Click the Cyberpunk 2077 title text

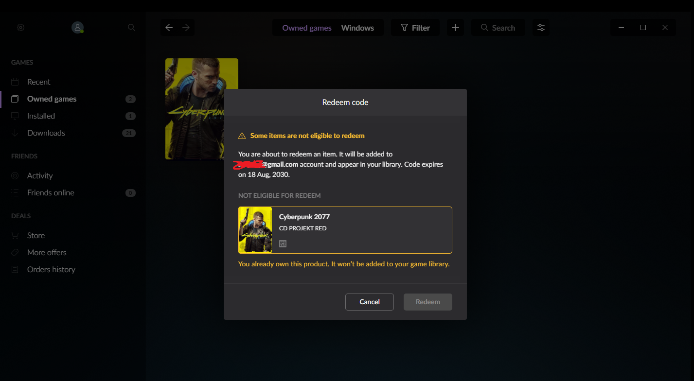(x=304, y=217)
